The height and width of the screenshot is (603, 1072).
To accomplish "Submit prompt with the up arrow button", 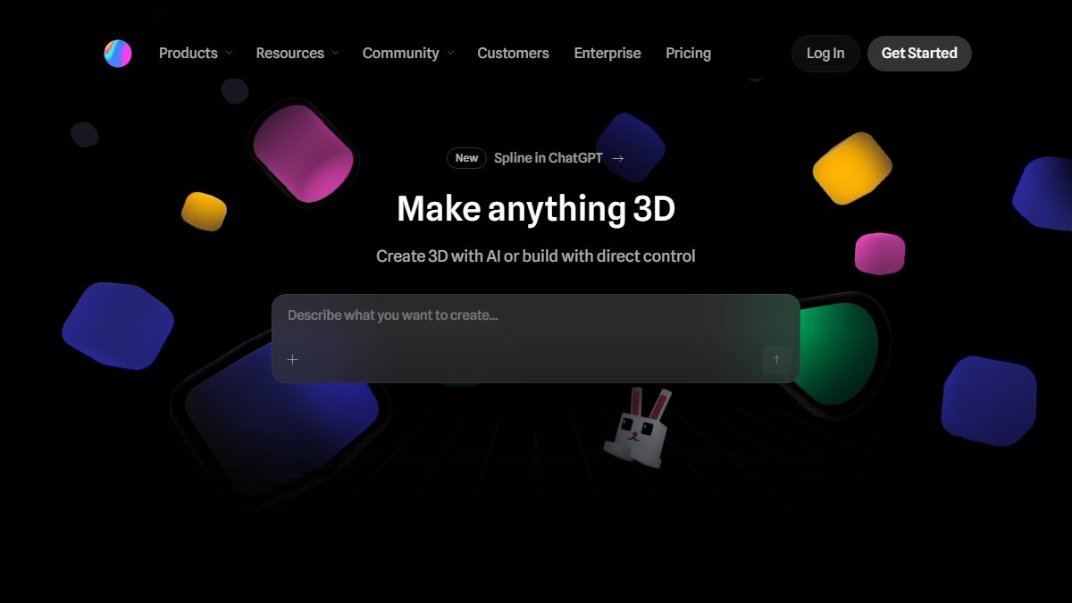I will [x=776, y=360].
